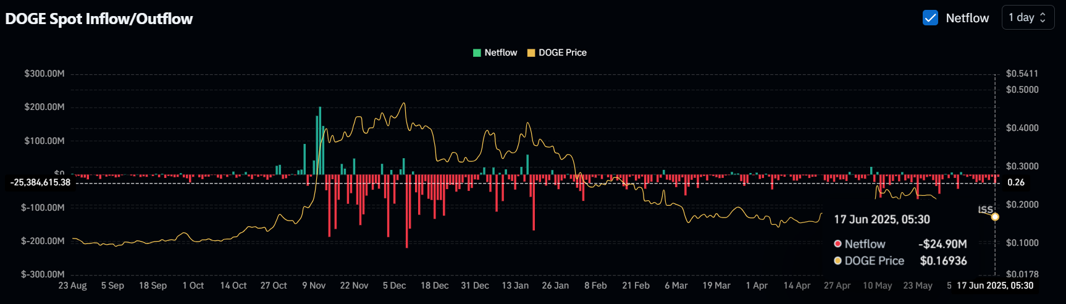Click the 10 May date label
The width and height of the screenshot is (1066, 304).
click(x=877, y=285)
